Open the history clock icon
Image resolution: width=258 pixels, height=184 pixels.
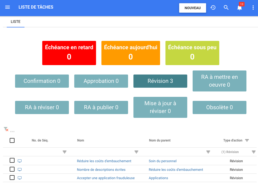tap(213, 8)
